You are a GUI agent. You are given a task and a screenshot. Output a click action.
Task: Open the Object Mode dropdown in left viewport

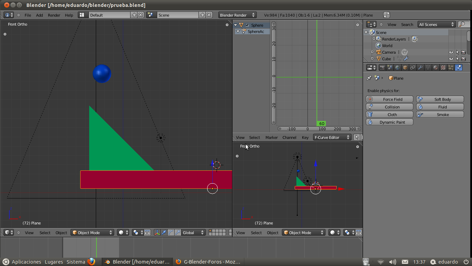[x=92, y=233]
